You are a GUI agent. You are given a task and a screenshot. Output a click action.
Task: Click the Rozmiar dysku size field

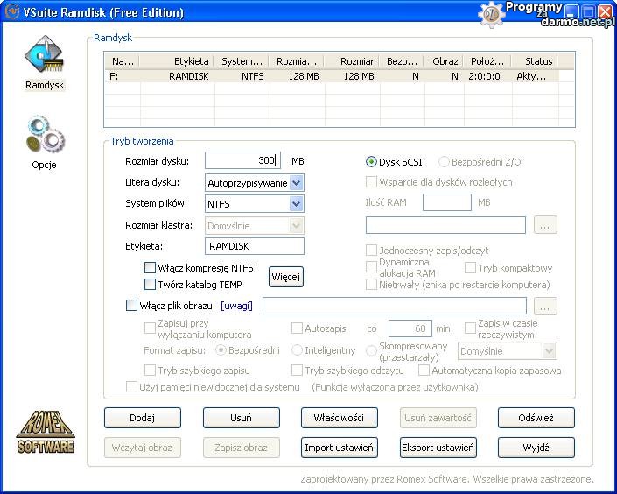(x=242, y=161)
